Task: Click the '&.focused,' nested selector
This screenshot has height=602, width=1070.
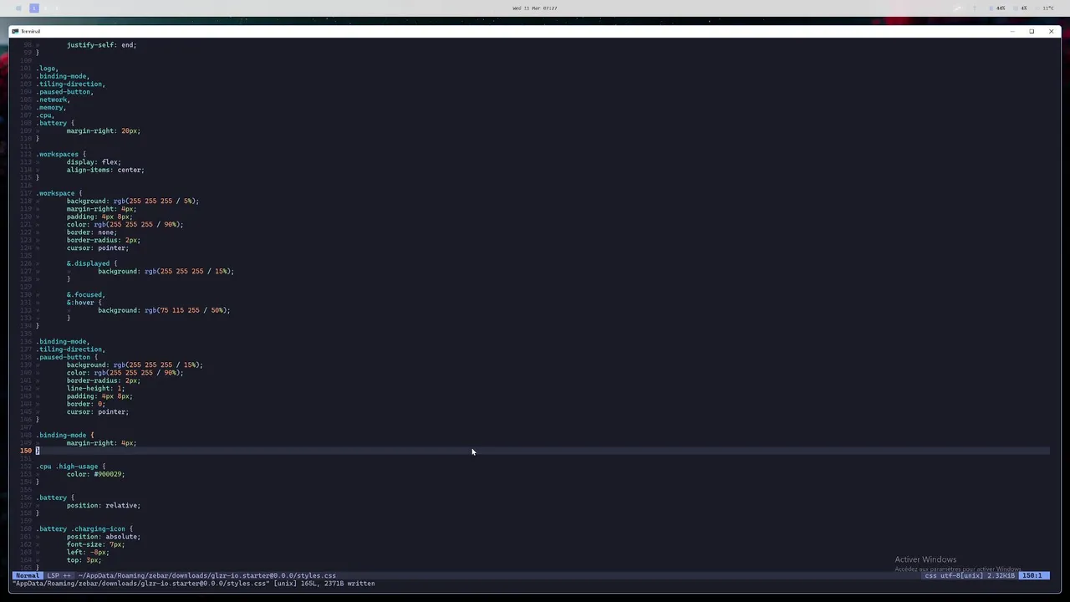Action: click(86, 295)
